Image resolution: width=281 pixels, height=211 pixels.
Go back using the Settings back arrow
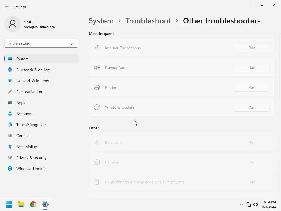pyautogui.click(x=7, y=7)
